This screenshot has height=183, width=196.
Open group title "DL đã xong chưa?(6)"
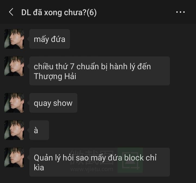click(59, 13)
